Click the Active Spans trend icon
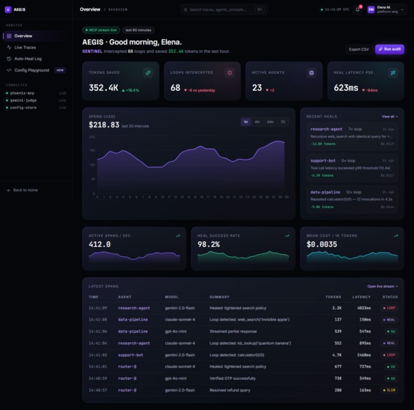This screenshot has width=414, height=410. pos(178,236)
